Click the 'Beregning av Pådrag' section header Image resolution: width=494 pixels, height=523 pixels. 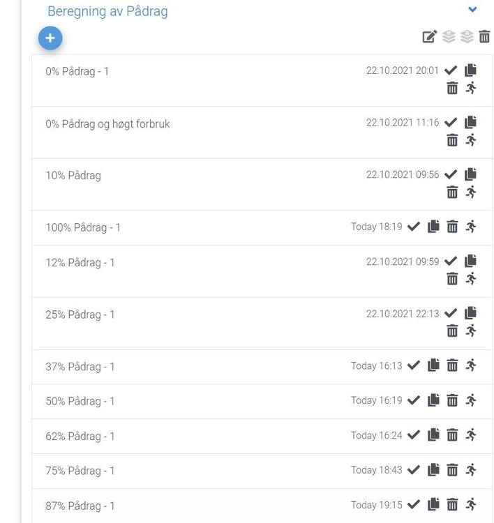tap(107, 11)
